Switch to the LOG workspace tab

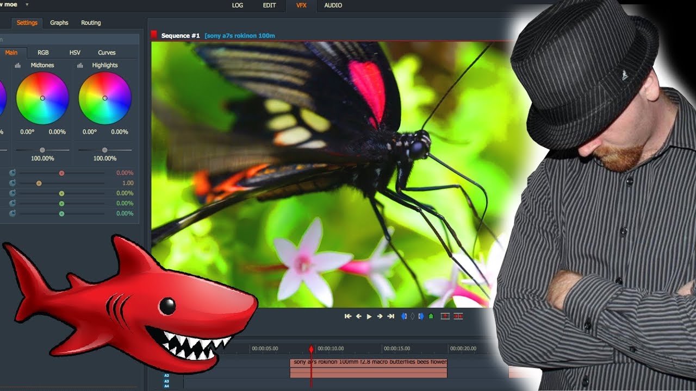click(238, 5)
